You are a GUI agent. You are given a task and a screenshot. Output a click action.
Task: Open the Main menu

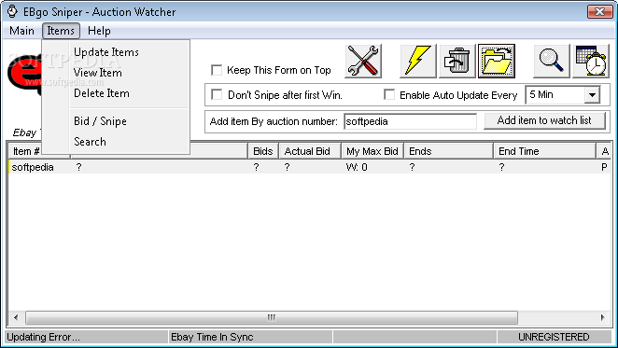(21, 31)
